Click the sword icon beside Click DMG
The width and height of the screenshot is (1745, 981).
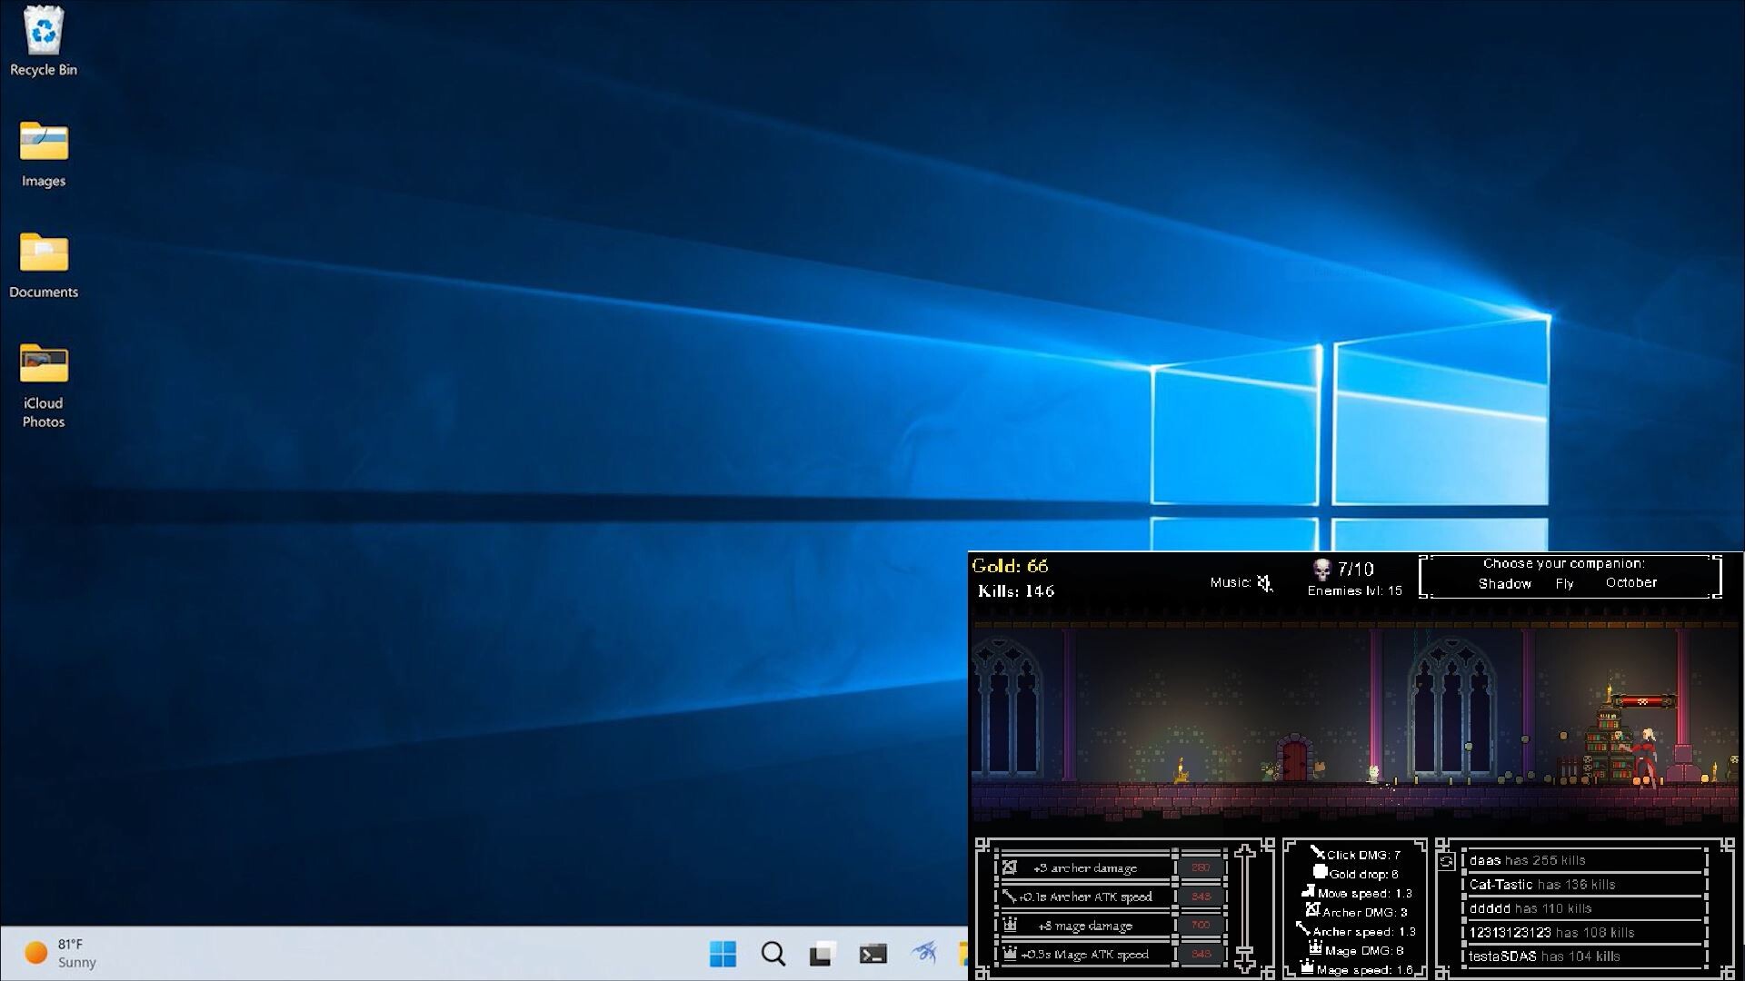point(1318,853)
